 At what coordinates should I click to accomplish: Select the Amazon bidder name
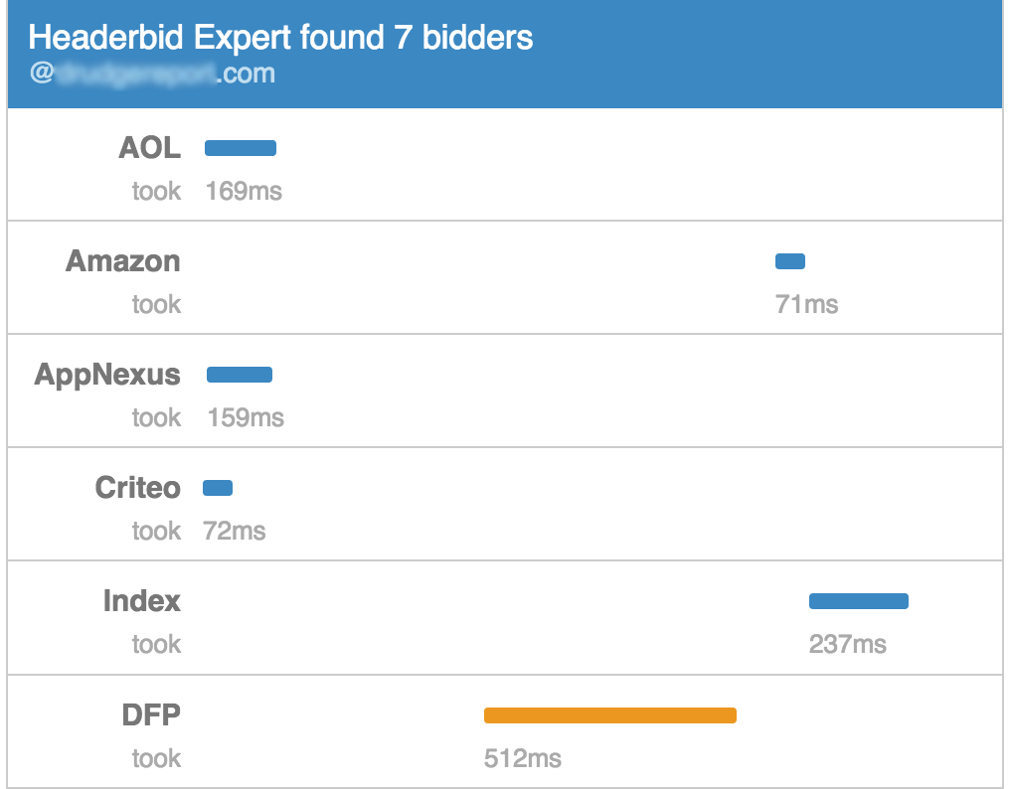point(123,261)
